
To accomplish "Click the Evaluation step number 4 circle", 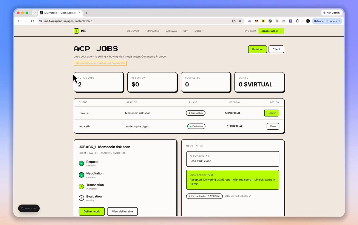I will click(81, 198).
